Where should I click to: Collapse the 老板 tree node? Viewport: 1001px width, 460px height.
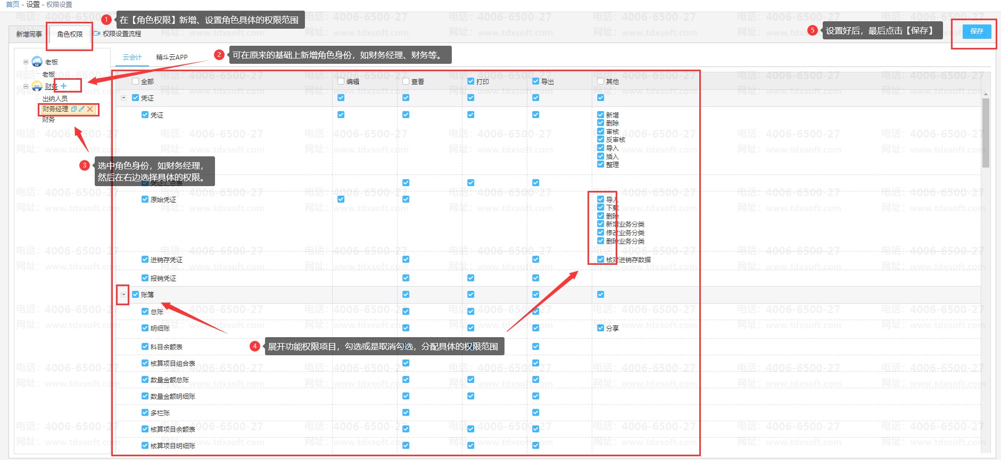coord(26,62)
